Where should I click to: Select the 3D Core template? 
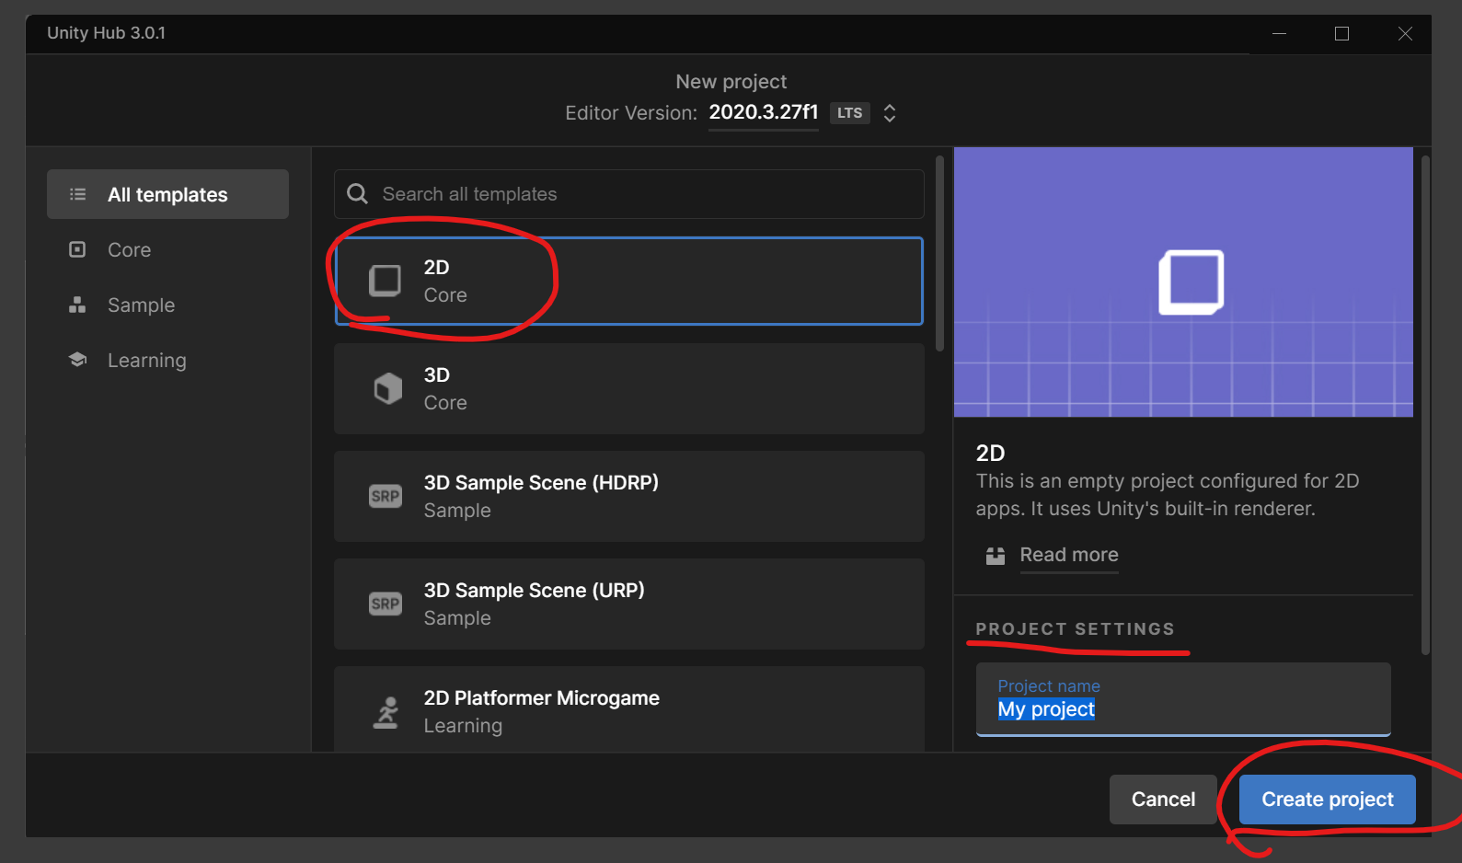pyautogui.click(x=628, y=388)
